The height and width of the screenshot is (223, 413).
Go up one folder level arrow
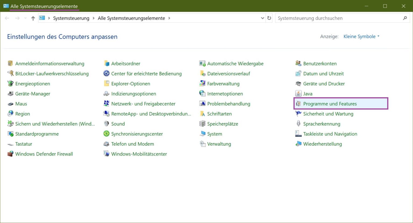coord(33,18)
